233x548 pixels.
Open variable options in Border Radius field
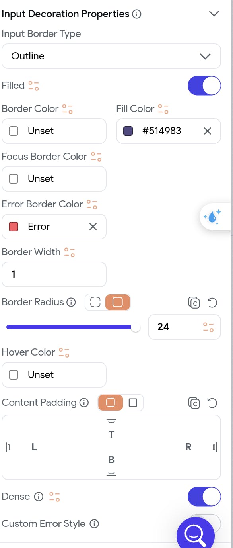pyautogui.click(x=208, y=327)
